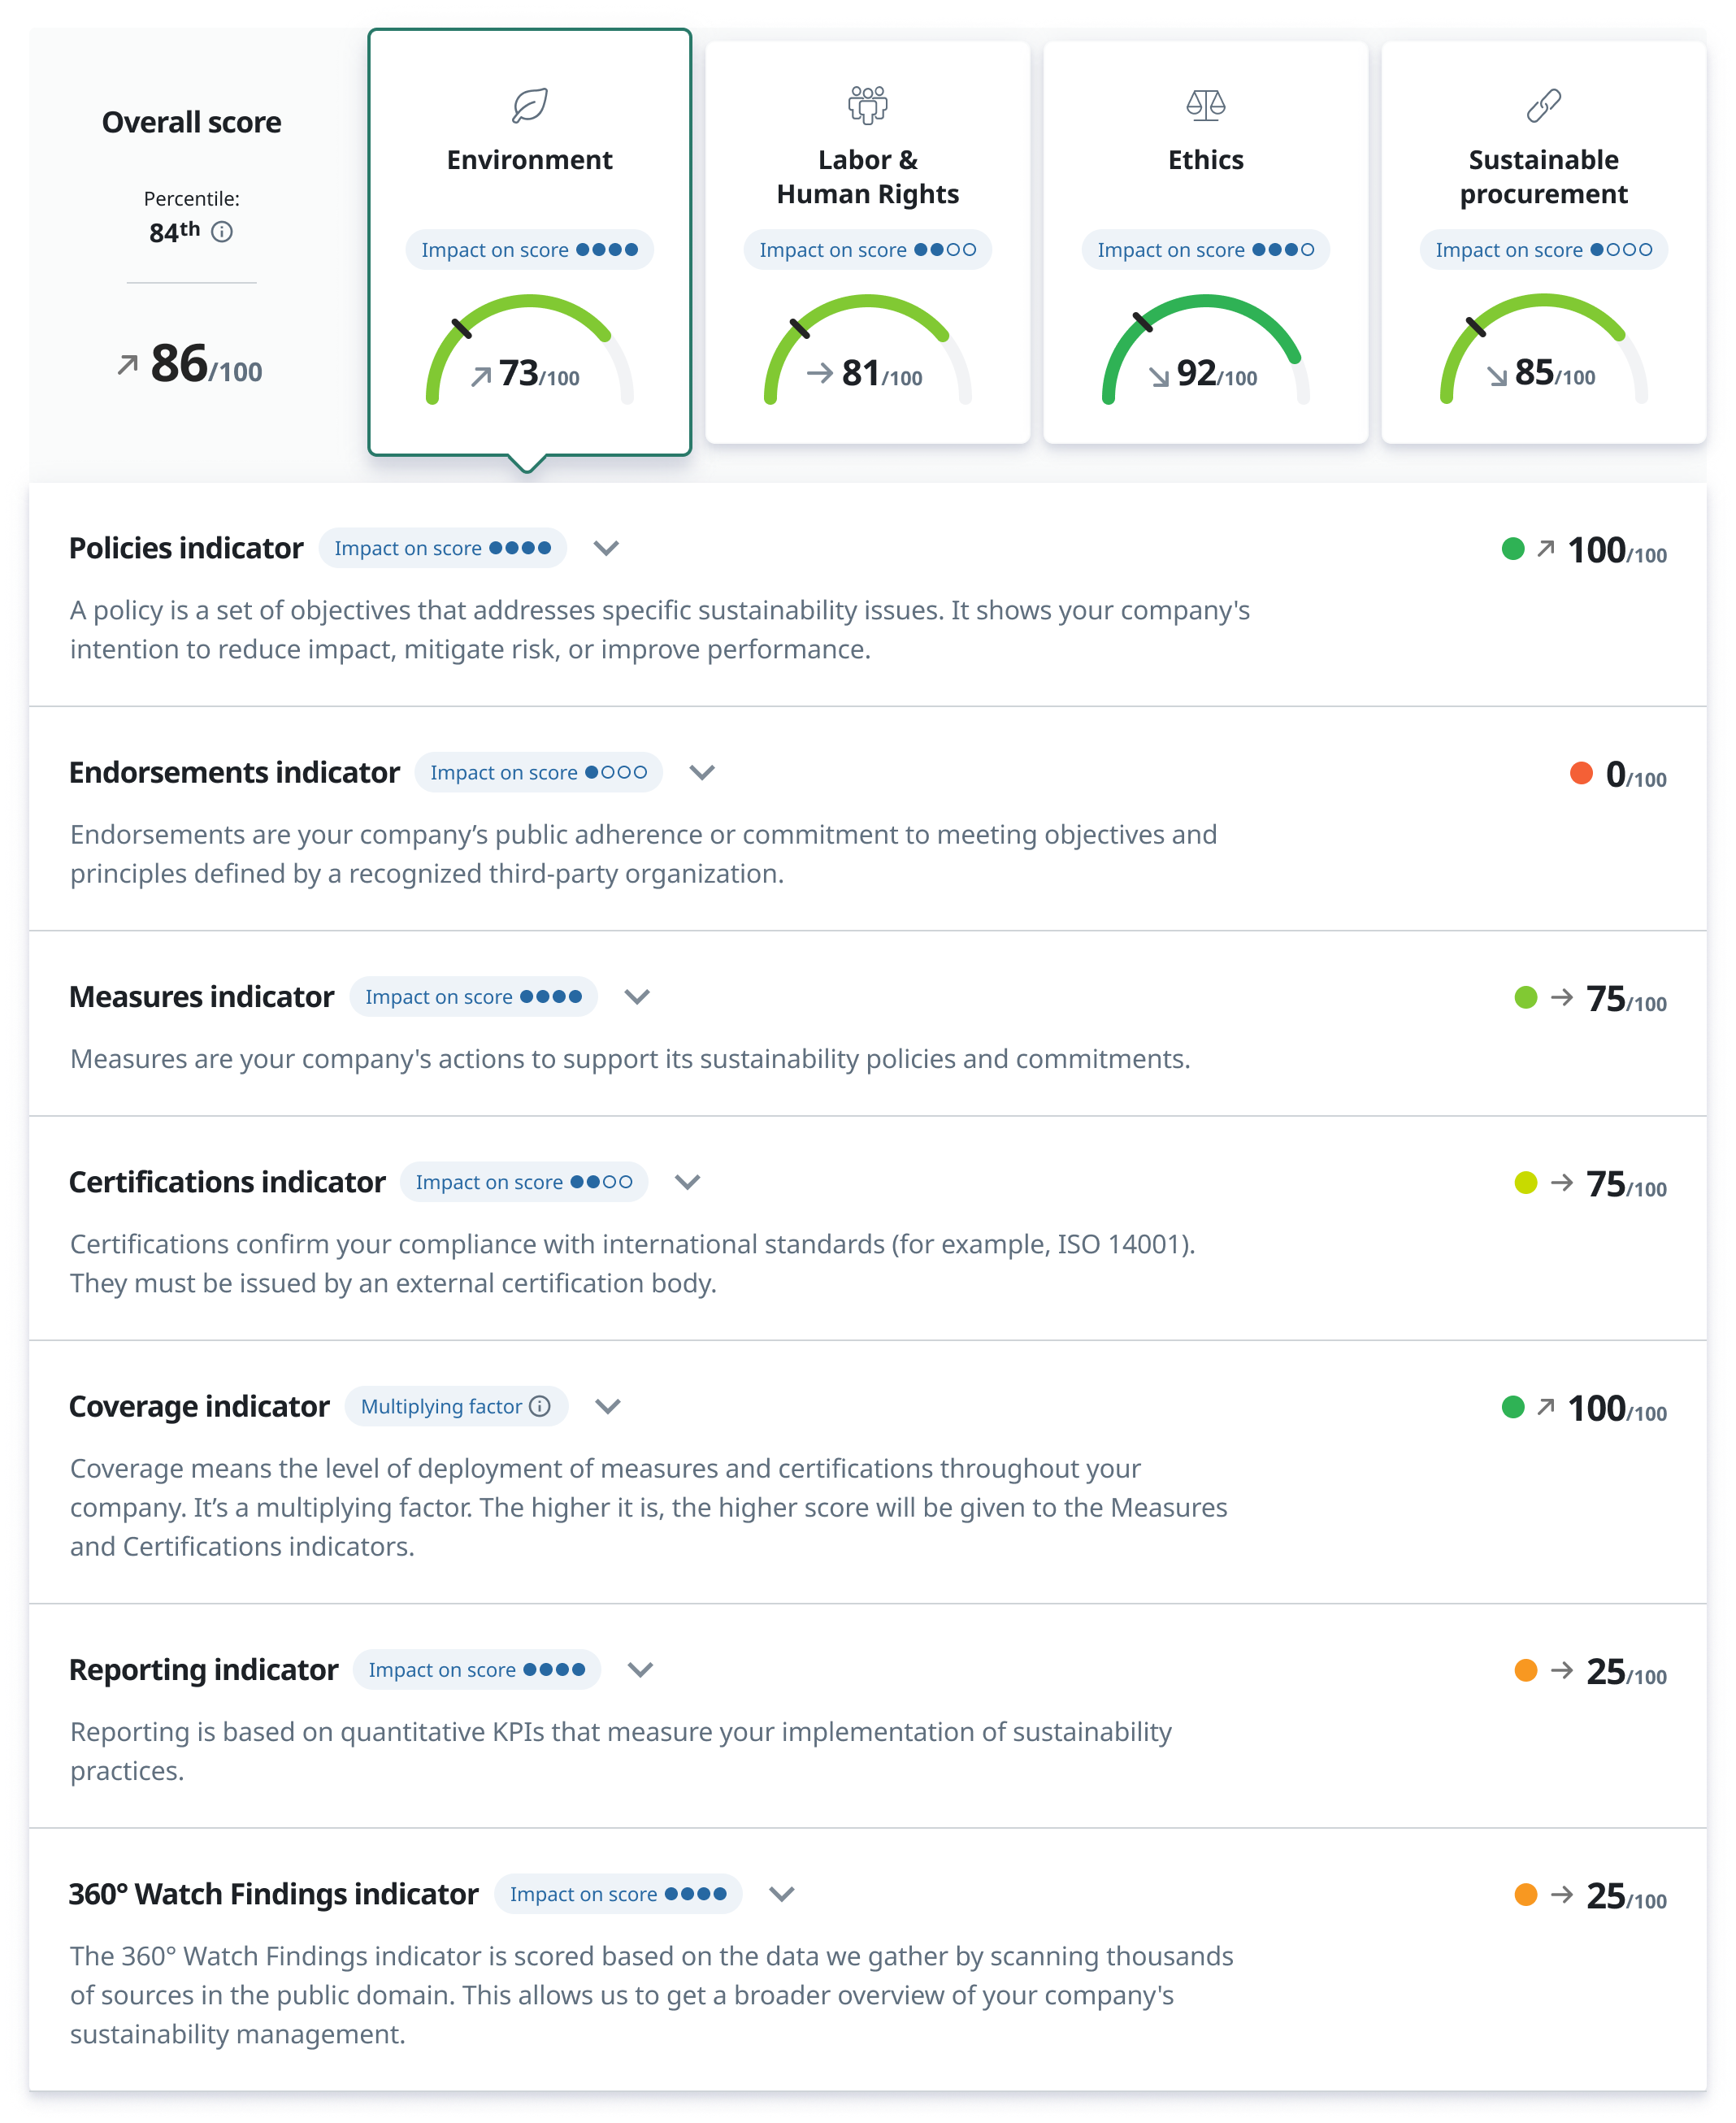Click the Labor & Human Rights people icon
The width and height of the screenshot is (1736, 2123).
(x=867, y=104)
